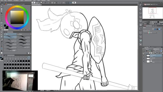Click the sub drawing color swatch
163x92 pixels.
[7, 28]
